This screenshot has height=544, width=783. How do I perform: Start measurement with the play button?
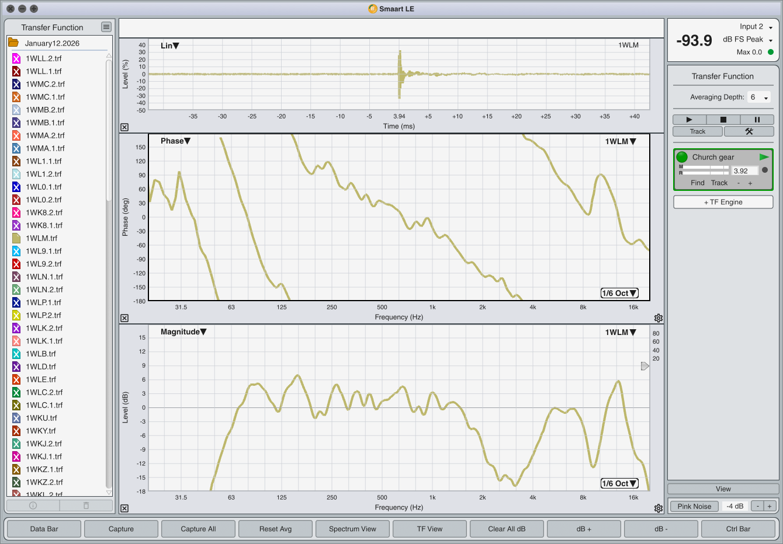pos(689,120)
